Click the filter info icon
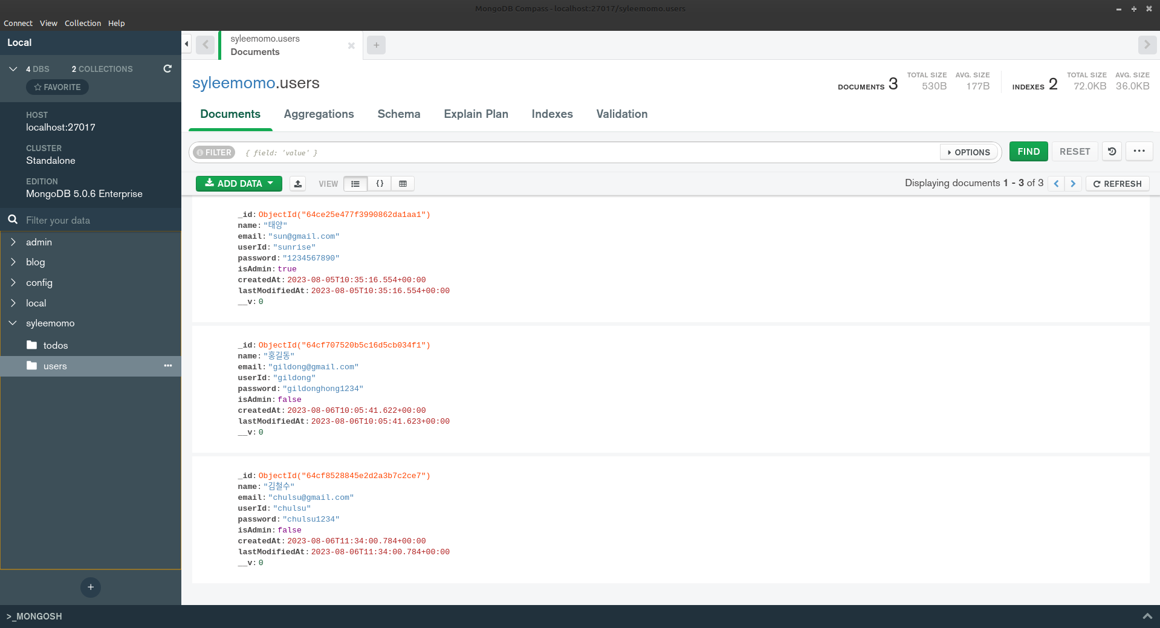1160x628 pixels. 199,153
